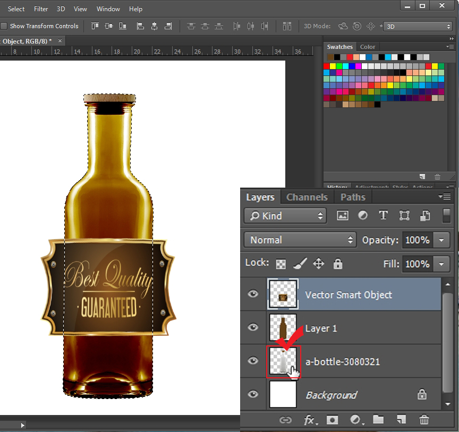This screenshot has height=432, width=459.
Task: Align top edges icon in options bar
Action: click(95, 26)
